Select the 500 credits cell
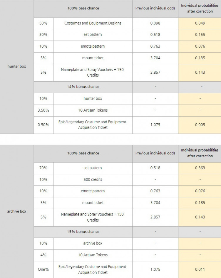Viewport: 221px width, 278px height. click(93, 180)
